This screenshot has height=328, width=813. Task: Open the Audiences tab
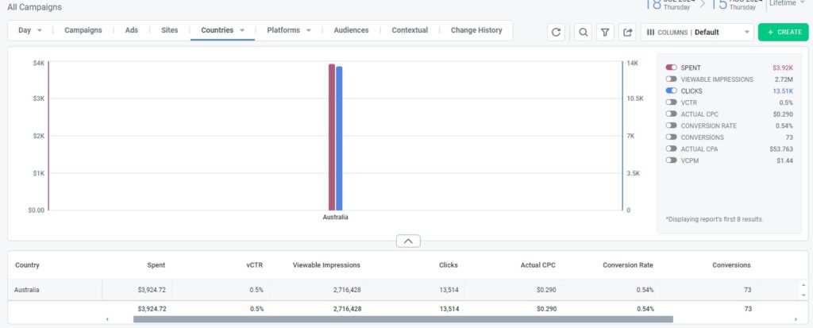click(x=351, y=30)
